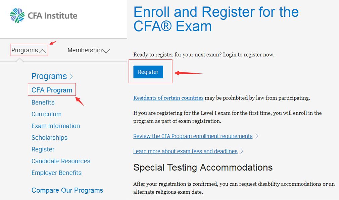Collapse the Programs menu chevron
The image size is (339, 200).
(x=42, y=51)
